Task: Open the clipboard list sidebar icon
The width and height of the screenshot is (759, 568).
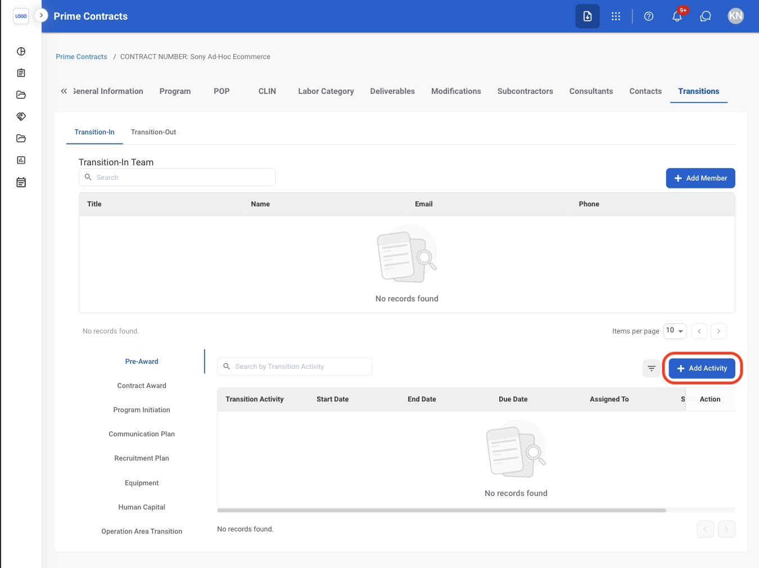Action: click(x=21, y=73)
